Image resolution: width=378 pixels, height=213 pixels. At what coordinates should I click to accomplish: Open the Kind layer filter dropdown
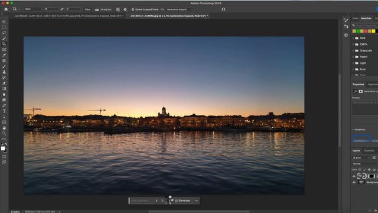tap(361, 158)
